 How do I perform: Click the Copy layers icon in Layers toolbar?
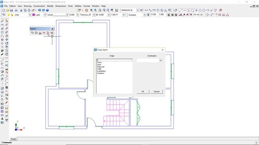tap(48, 33)
